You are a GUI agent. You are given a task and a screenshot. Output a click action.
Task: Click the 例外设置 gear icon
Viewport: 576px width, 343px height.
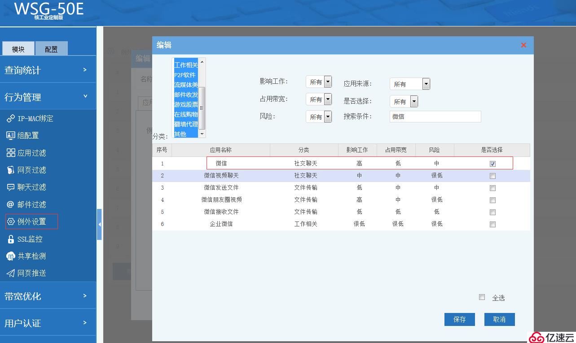(11, 221)
